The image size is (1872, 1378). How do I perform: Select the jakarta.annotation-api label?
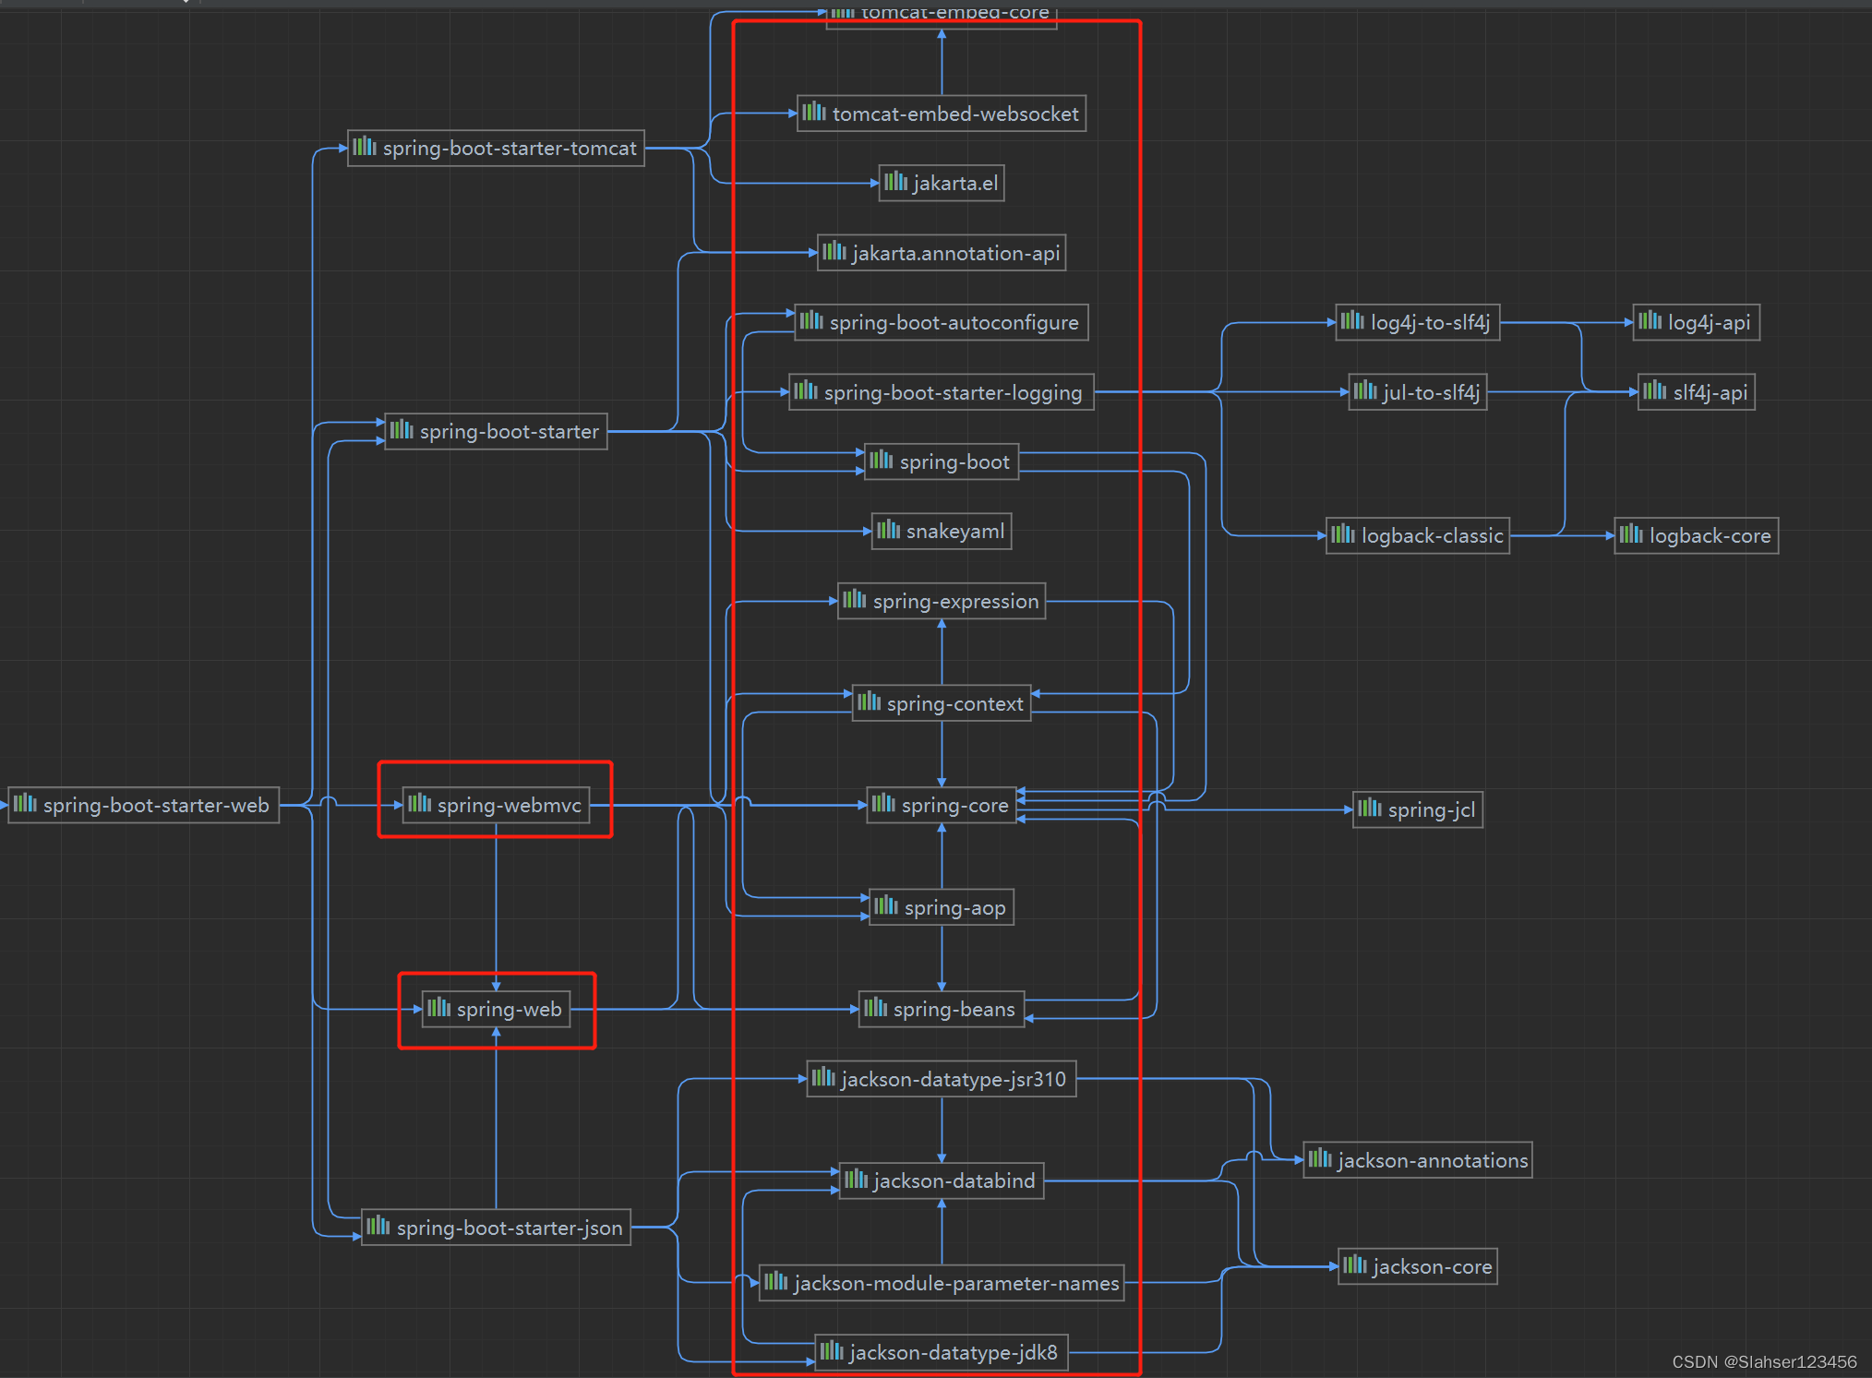pyautogui.click(x=956, y=254)
